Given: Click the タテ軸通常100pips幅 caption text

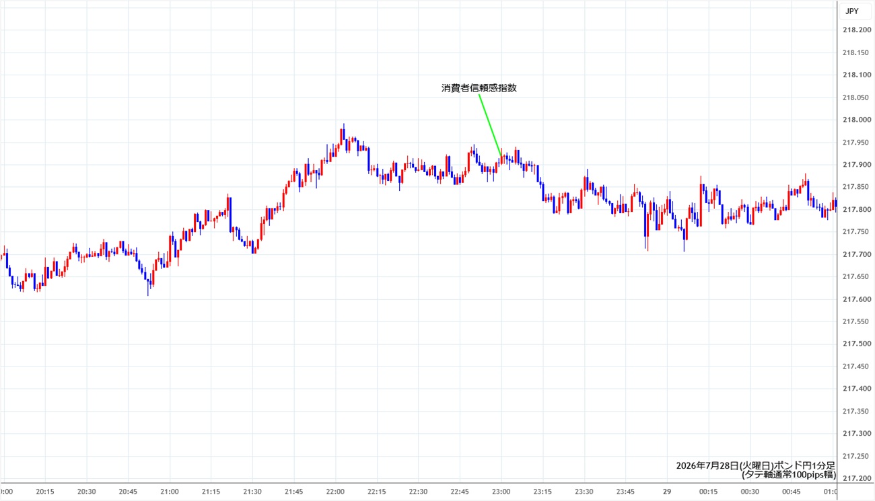Looking at the screenshot, I should (x=789, y=474).
